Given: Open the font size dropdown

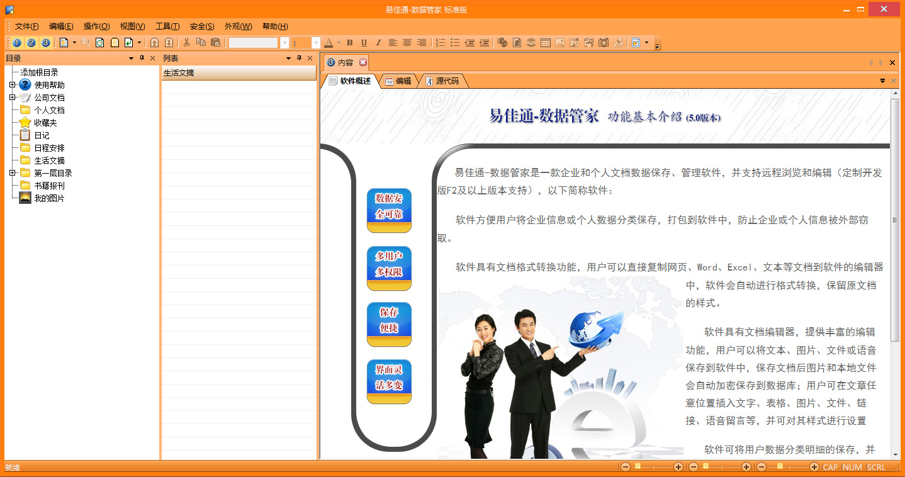Looking at the screenshot, I should [316, 43].
